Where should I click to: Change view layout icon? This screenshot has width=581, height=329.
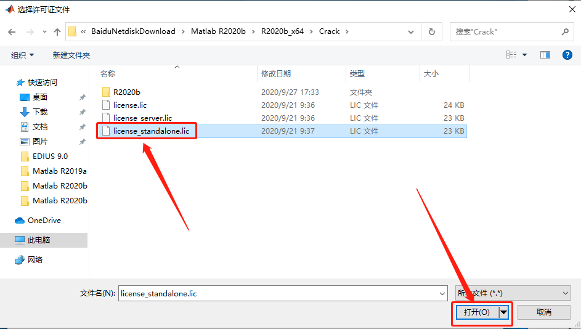[511, 55]
